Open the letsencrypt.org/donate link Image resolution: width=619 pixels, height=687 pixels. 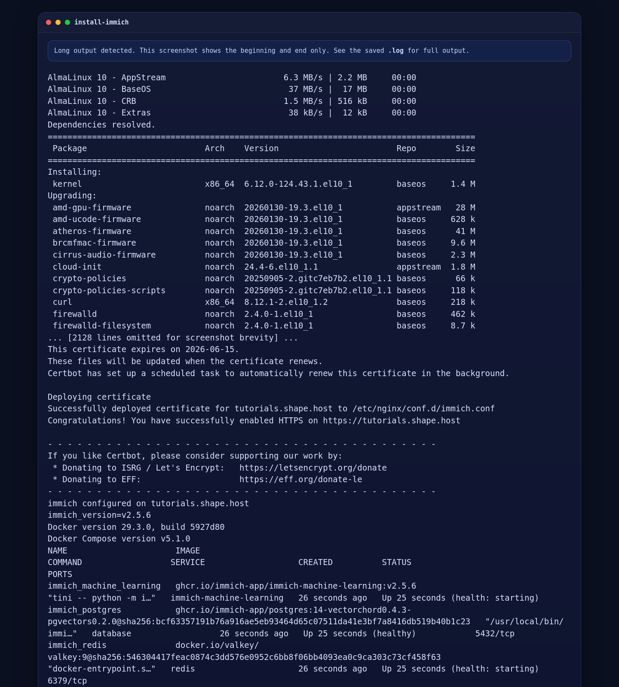pos(313,468)
